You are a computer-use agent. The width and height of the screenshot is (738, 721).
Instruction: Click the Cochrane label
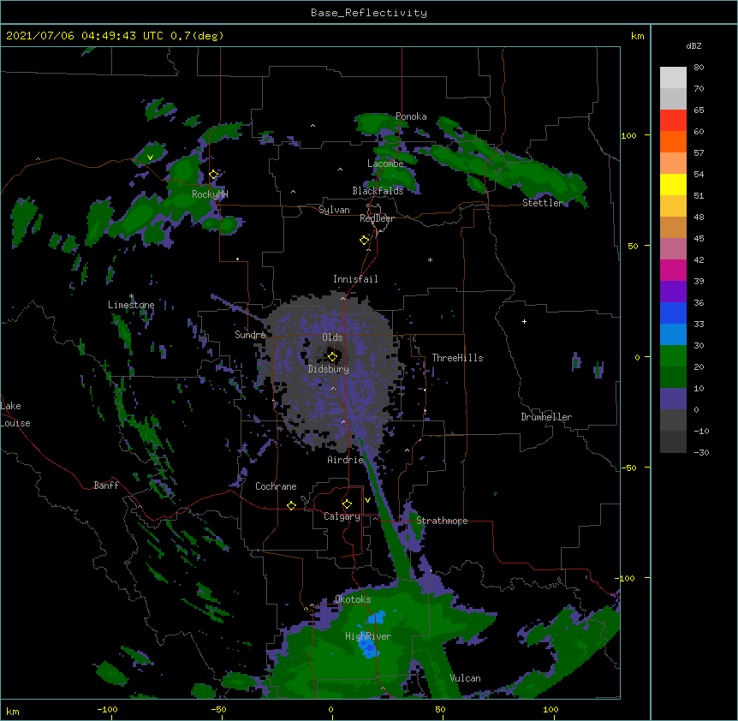click(x=276, y=486)
